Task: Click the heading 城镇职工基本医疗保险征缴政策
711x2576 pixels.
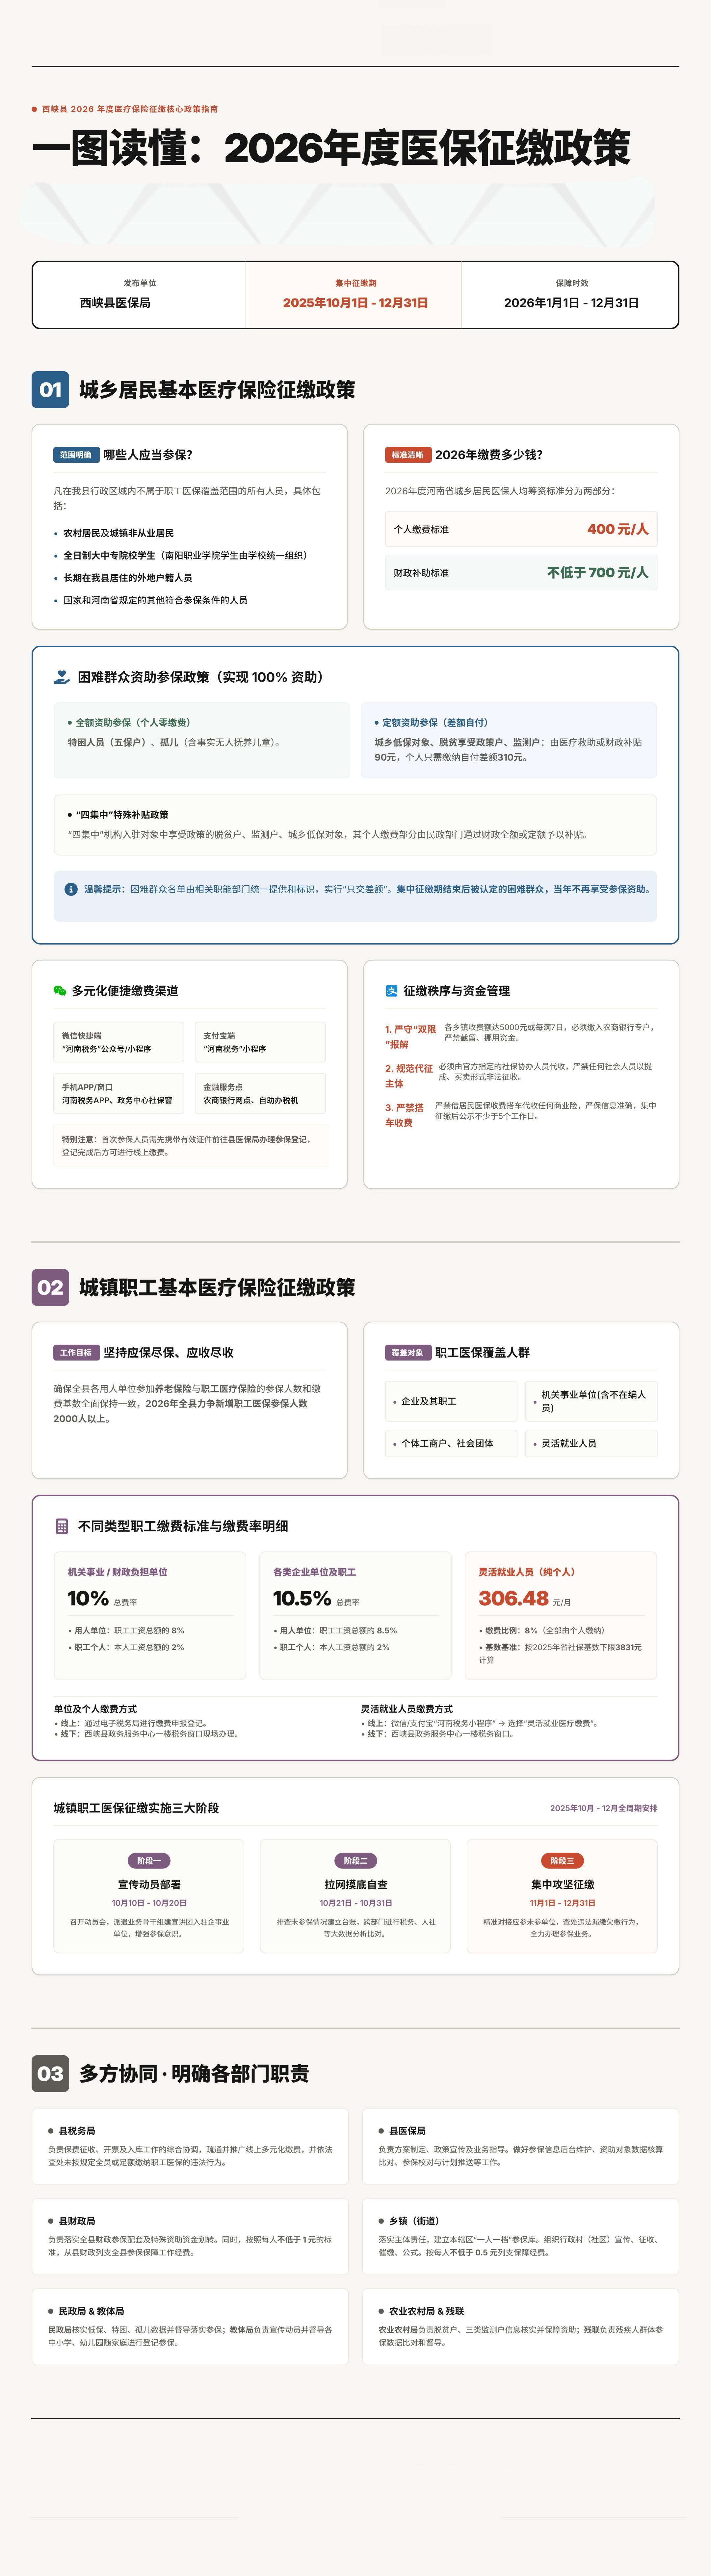Action: (217, 1288)
